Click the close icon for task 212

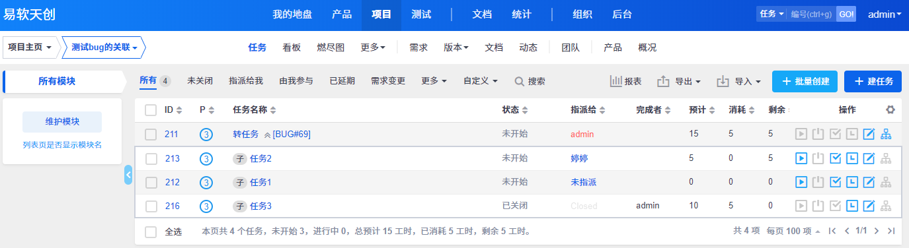(x=818, y=182)
